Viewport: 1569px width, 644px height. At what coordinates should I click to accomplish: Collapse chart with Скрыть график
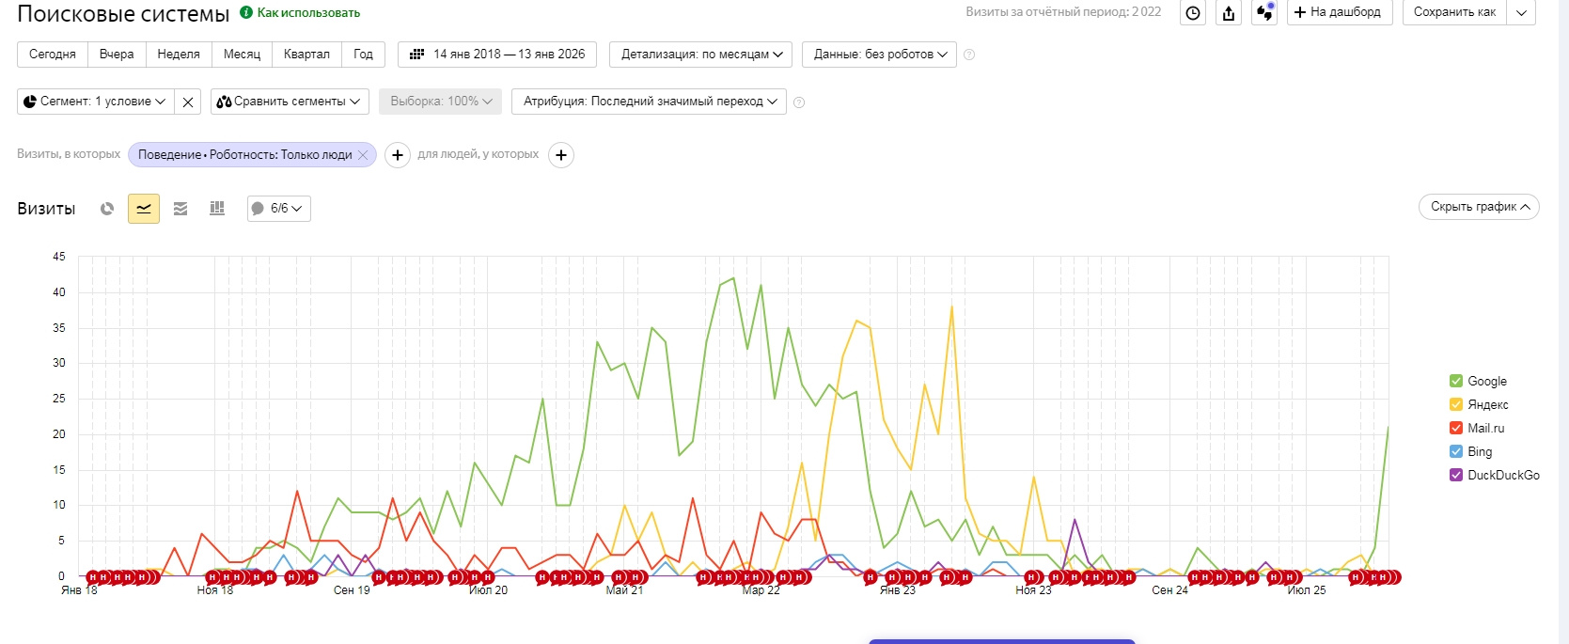tap(1478, 207)
